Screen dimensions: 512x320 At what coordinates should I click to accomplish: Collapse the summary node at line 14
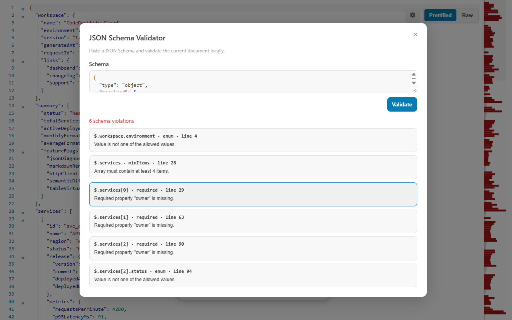coord(23,107)
